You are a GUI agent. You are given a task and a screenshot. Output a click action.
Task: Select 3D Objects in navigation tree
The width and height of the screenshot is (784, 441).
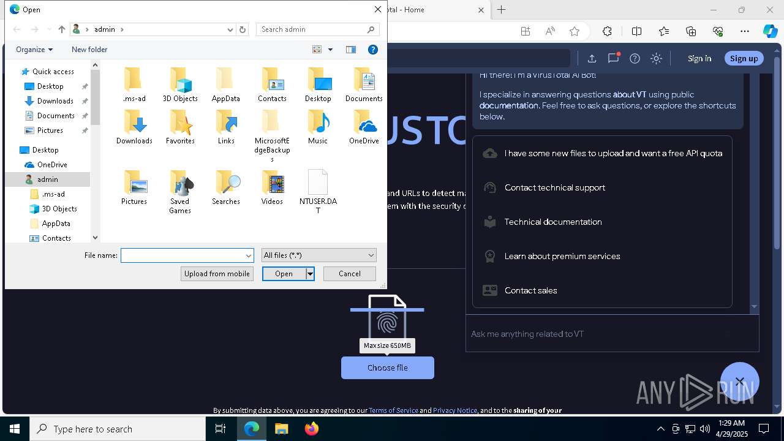(x=59, y=209)
